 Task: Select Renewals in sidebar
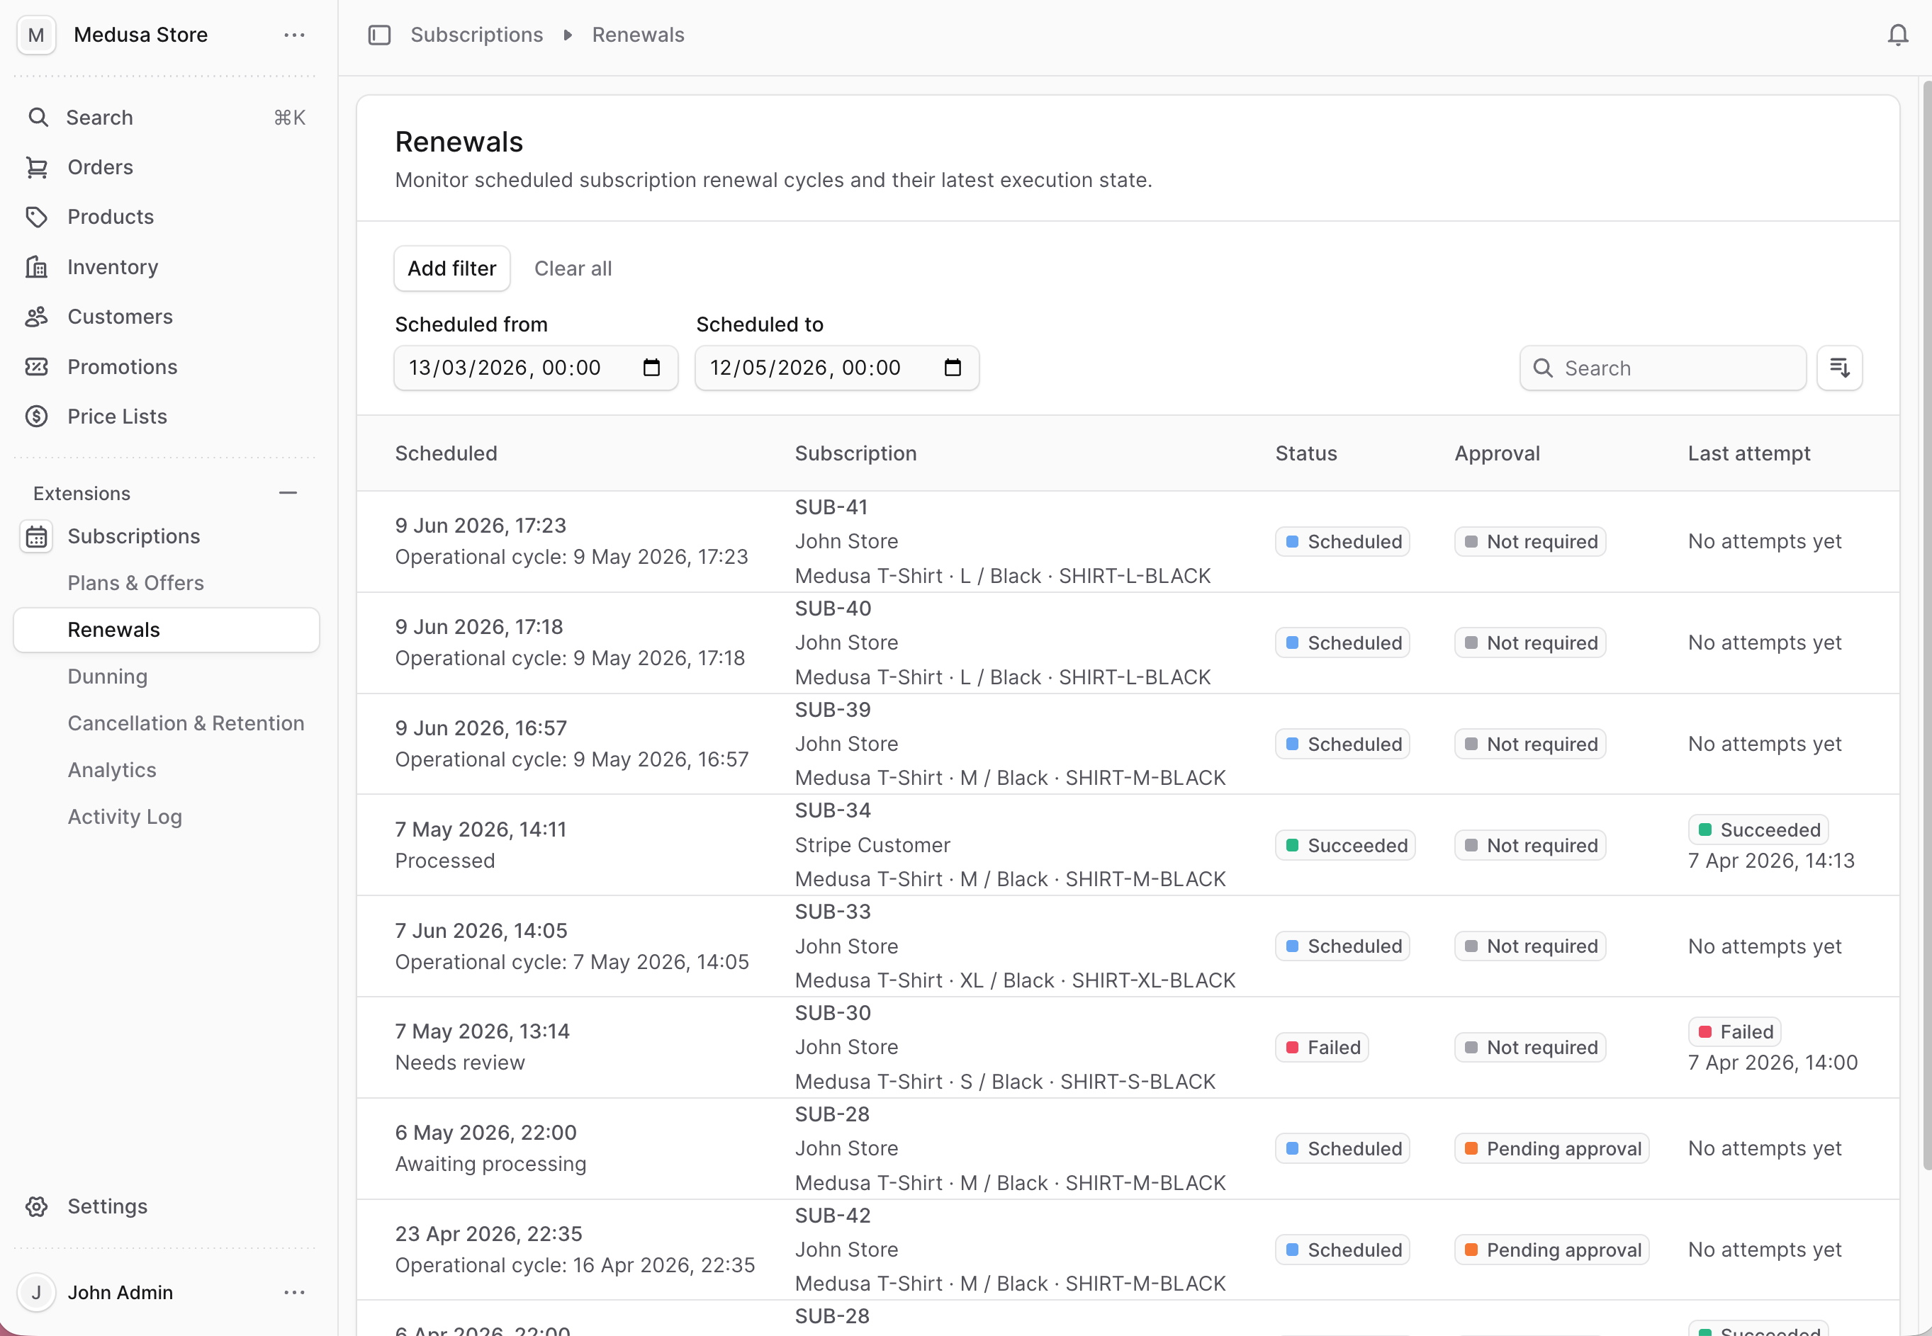[x=166, y=630]
